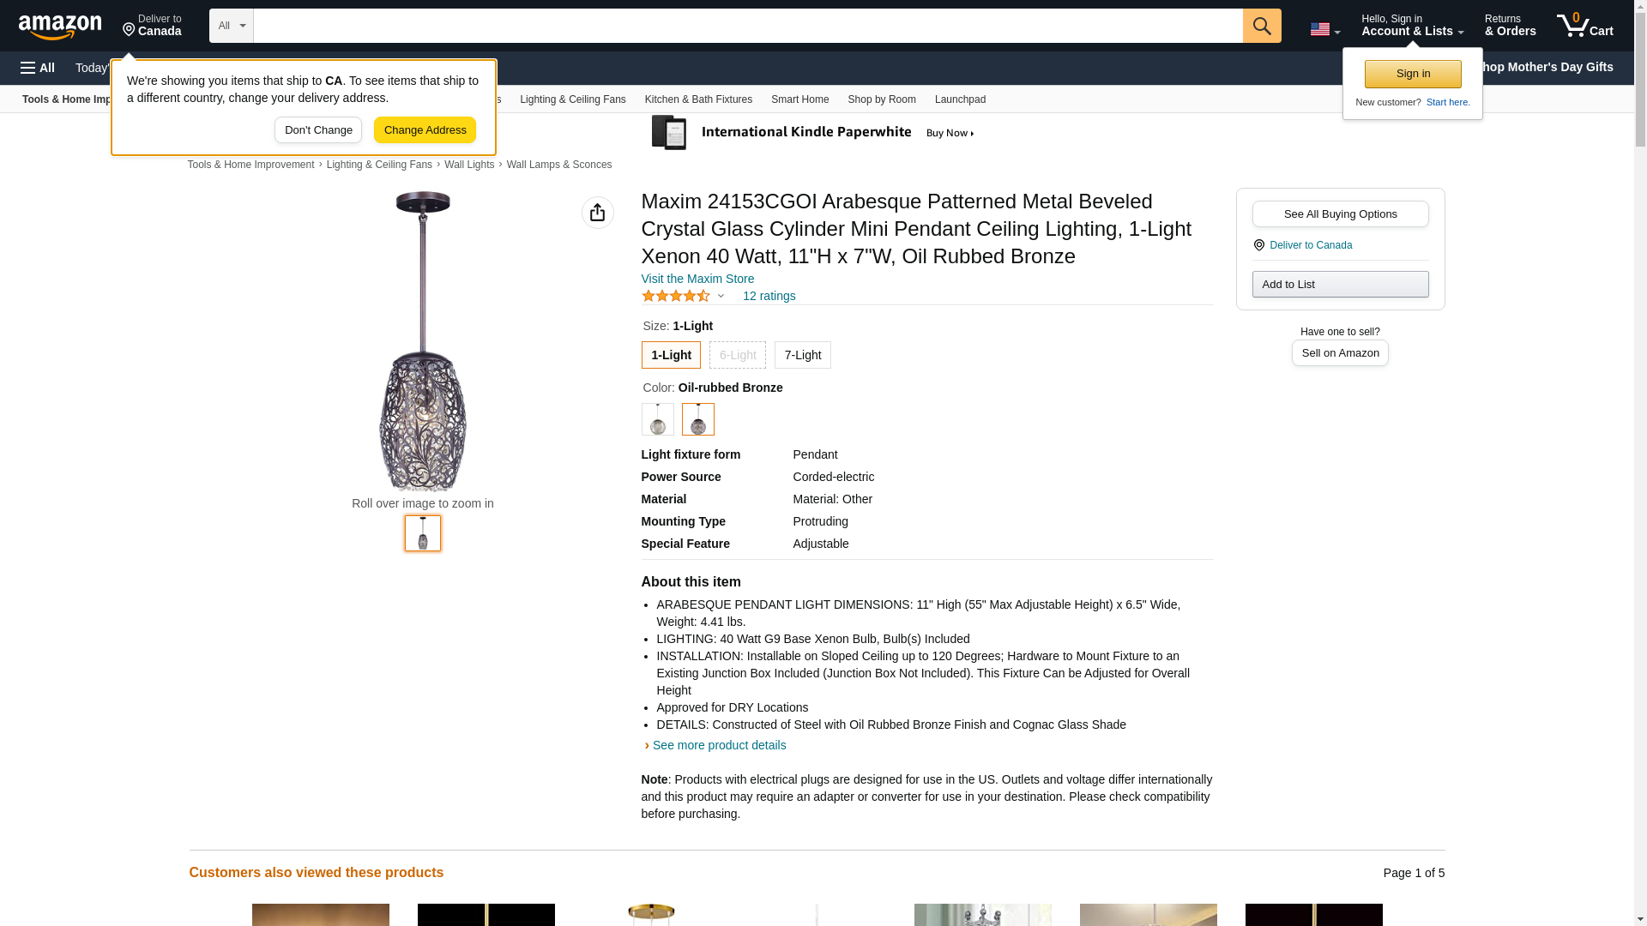Screen dimensions: 1647x926
Task: Open the All hamburger menu
Action: (x=38, y=68)
